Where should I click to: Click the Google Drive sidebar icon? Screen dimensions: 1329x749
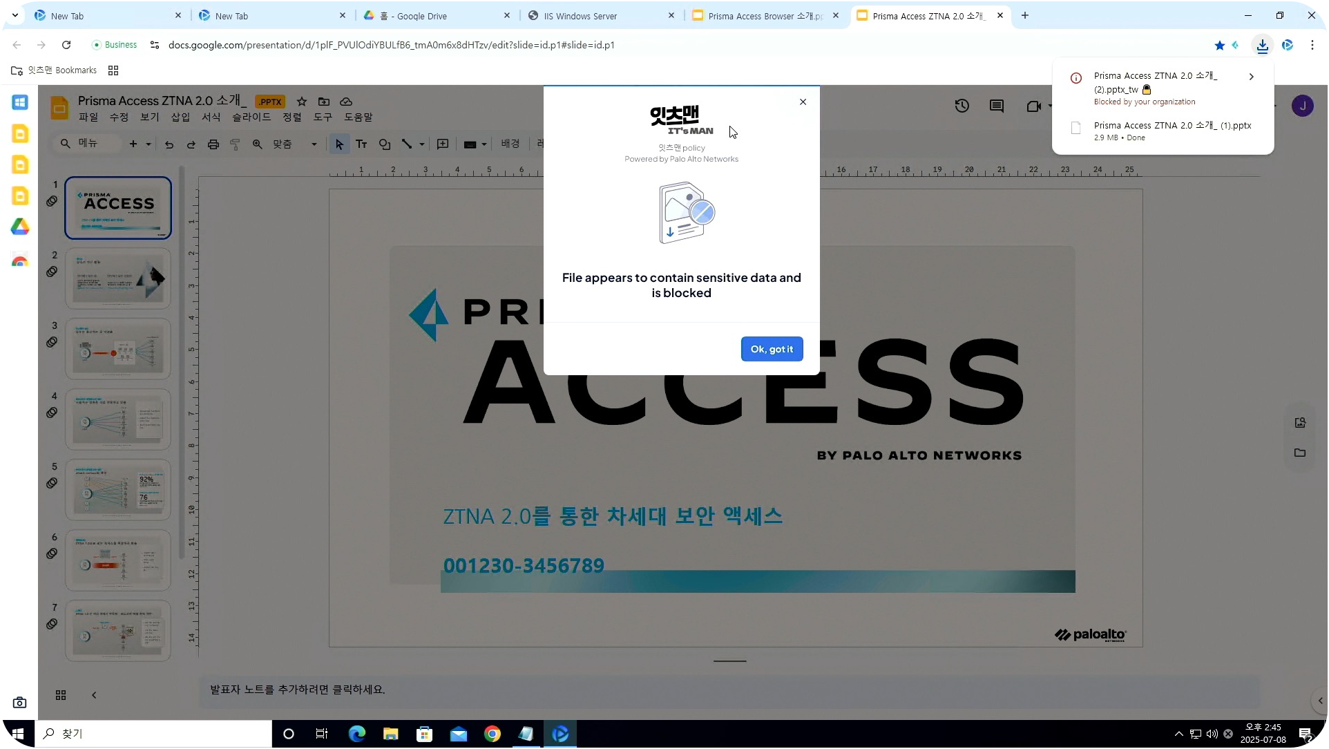pos(20,227)
